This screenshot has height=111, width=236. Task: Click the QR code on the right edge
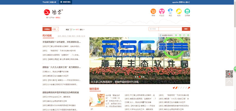click(229, 74)
